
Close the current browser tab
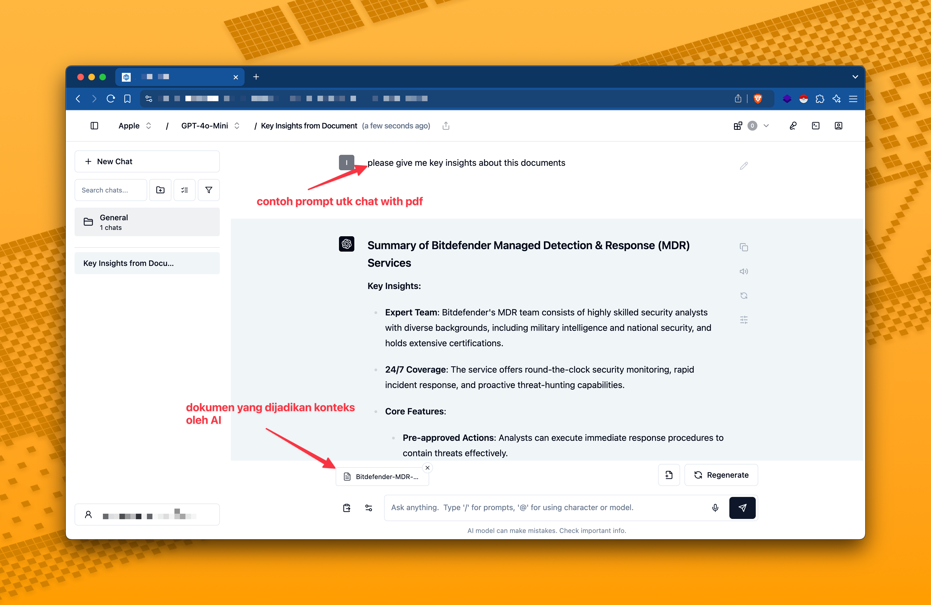(x=236, y=77)
